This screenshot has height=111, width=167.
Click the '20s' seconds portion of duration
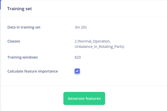tap(84, 27)
